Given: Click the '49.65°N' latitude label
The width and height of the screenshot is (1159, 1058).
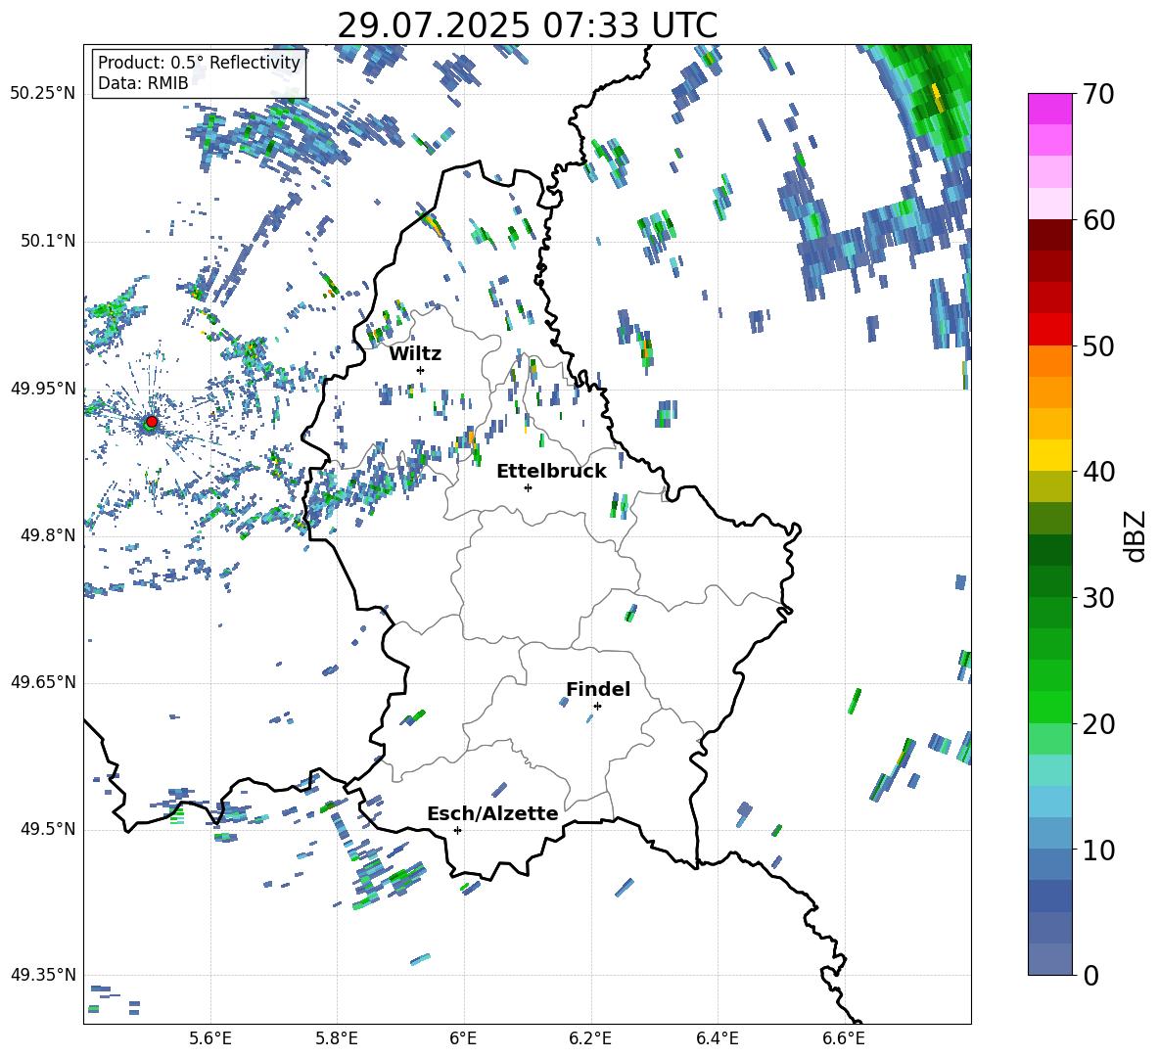Looking at the screenshot, I should [43, 681].
